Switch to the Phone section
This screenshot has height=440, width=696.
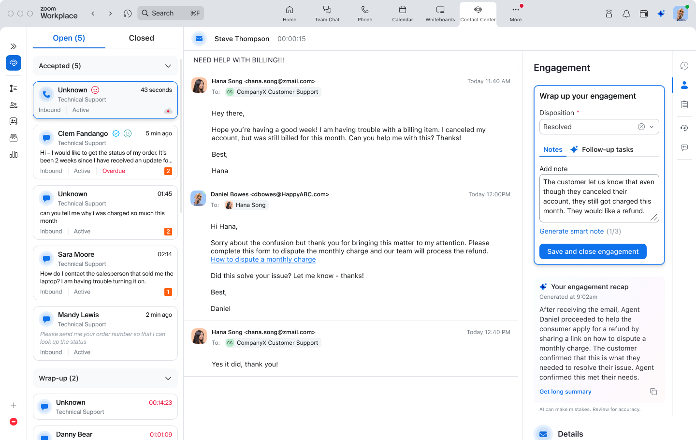[365, 13]
